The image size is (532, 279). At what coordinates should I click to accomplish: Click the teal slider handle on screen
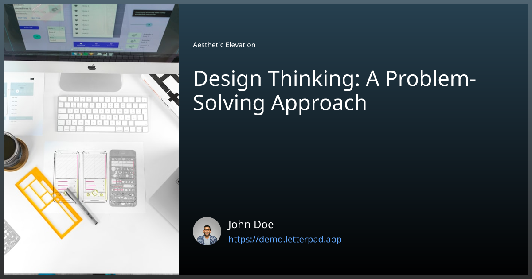pyautogui.click(x=149, y=24)
